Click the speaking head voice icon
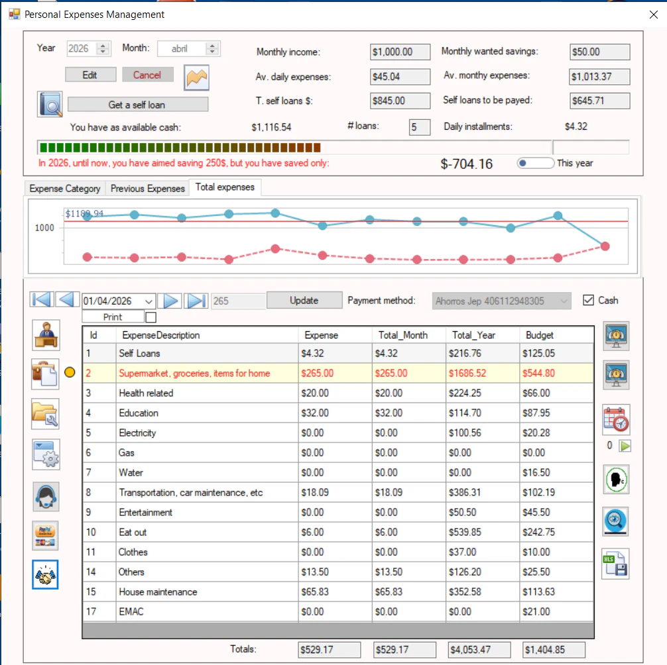The height and width of the screenshot is (665, 667). pyautogui.click(x=616, y=480)
